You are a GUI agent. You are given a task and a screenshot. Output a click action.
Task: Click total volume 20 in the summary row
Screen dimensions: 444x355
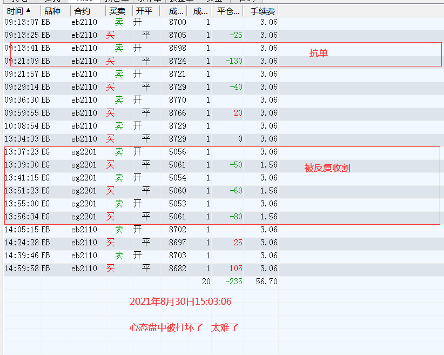coord(206,282)
